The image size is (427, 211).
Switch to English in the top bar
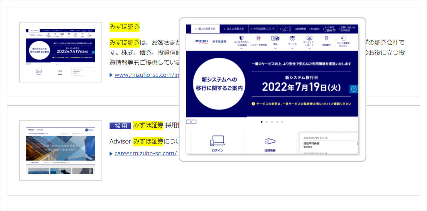pos(314,29)
